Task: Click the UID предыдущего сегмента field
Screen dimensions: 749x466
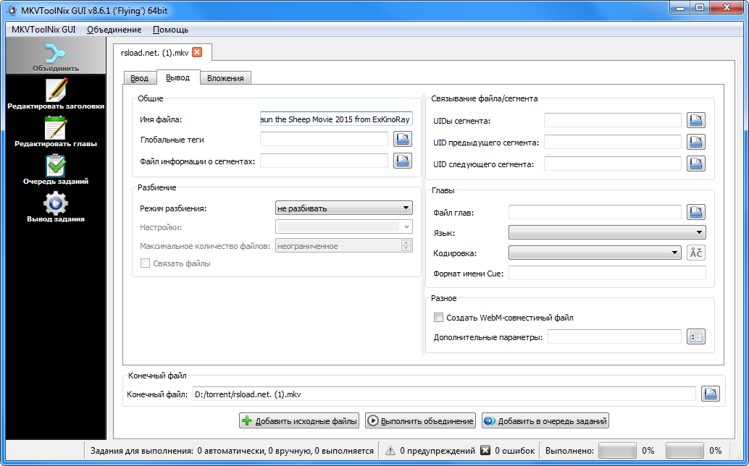Action: click(x=612, y=142)
